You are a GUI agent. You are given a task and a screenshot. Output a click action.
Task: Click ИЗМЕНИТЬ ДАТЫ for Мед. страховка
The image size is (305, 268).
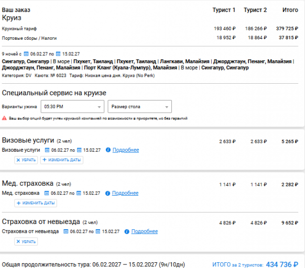click(36, 203)
